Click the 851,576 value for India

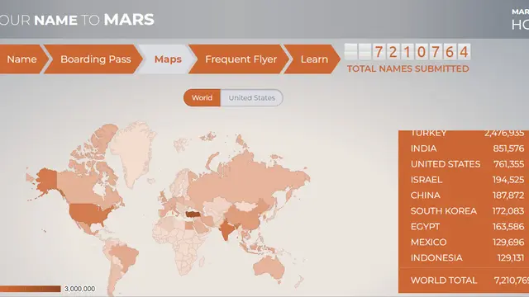[x=508, y=148]
